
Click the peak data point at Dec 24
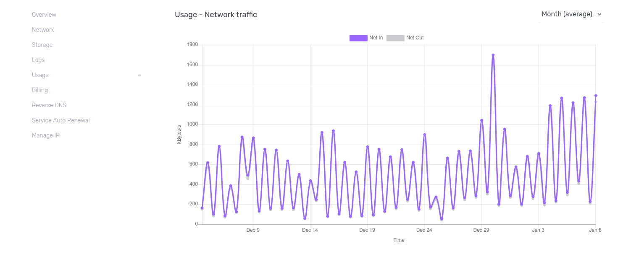(x=425, y=135)
